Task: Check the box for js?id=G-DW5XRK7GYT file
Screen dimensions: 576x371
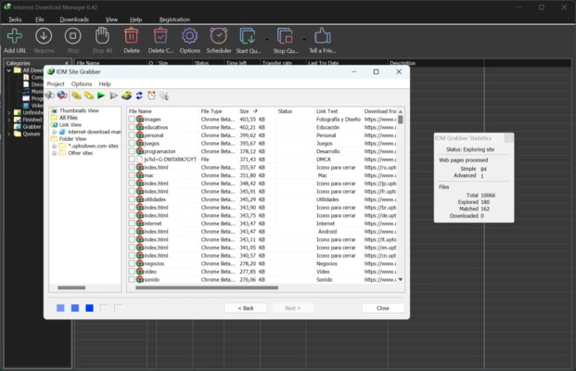Action: click(x=132, y=160)
